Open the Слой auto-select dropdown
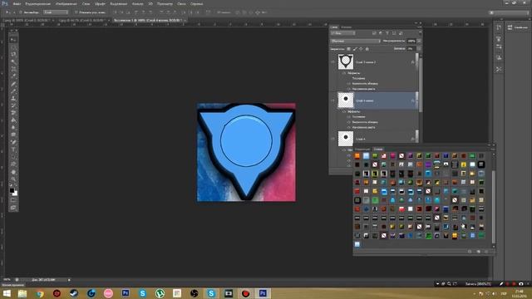The image size is (532, 299). 56,12
